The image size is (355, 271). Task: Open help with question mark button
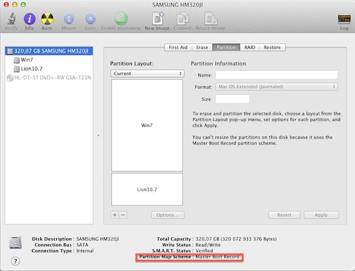click(15, 260)
